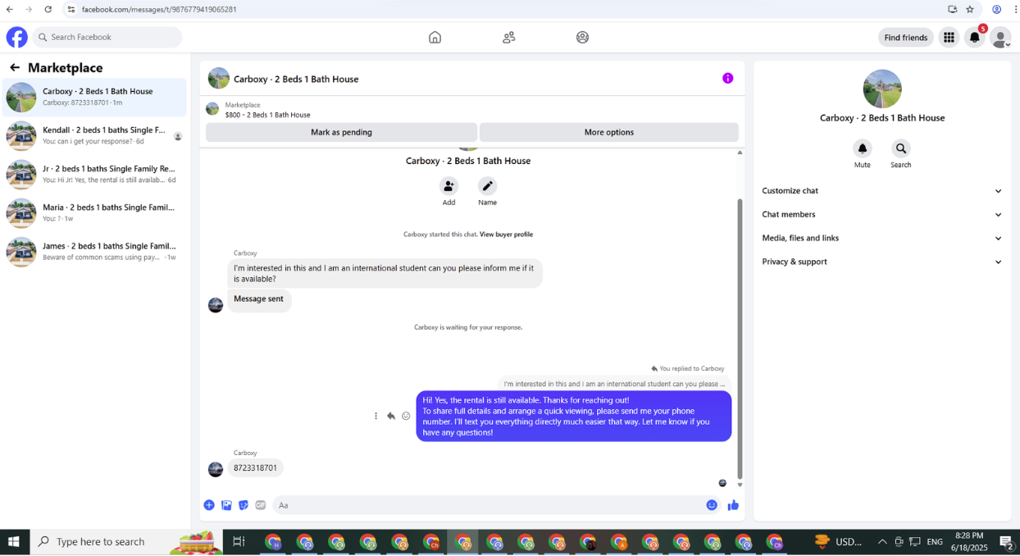Click browser reload icon
1020x556 pixels.
click(x=48, y=9)
